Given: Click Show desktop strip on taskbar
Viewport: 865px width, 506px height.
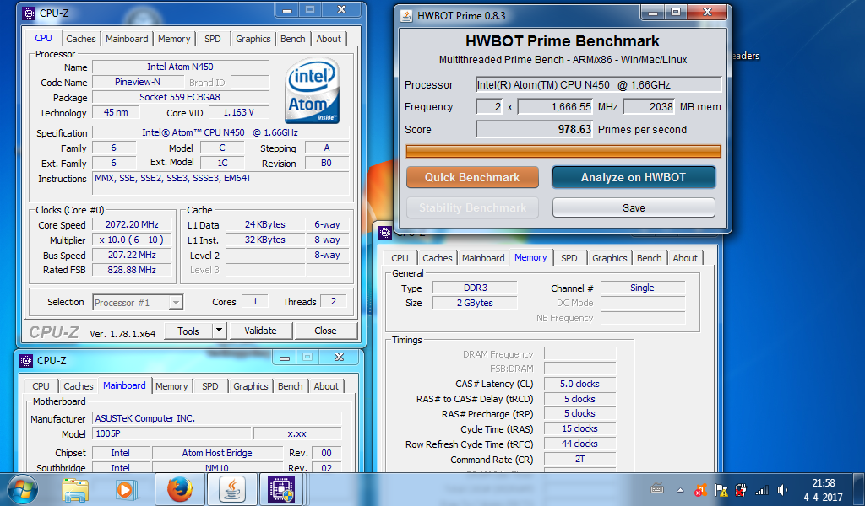Looking at the screenshot, I should pyautogui.click(x=859, y=489).
